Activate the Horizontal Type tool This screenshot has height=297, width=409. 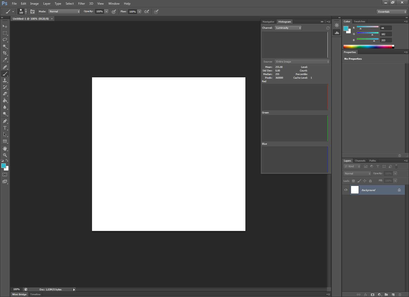5,128
